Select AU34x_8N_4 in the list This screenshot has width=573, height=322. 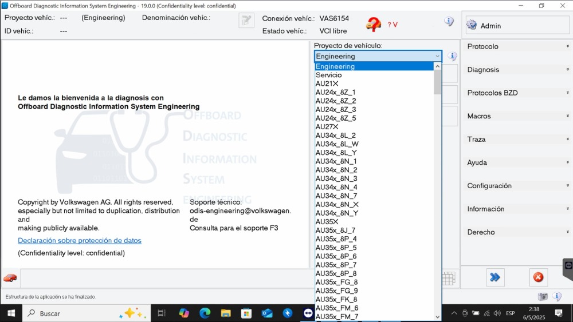374,187
